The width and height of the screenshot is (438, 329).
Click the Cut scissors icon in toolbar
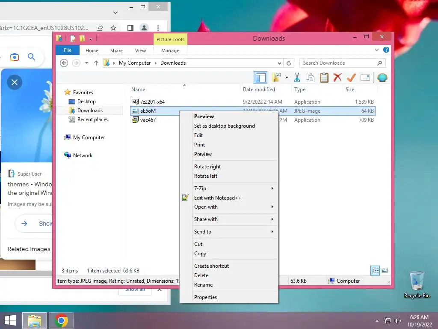point(297,78)
